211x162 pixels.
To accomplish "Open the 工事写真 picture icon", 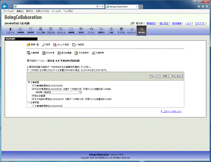I will point(98,53).
